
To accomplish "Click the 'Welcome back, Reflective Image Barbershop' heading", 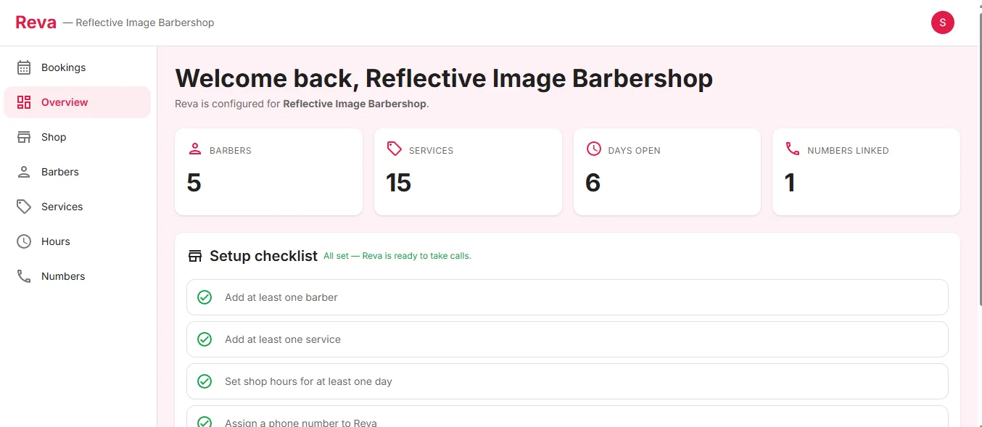I will [444, 78].
